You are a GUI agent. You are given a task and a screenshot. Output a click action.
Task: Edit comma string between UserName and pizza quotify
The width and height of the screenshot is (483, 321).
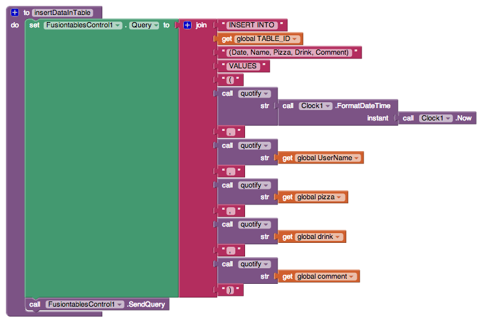(231, 171)
